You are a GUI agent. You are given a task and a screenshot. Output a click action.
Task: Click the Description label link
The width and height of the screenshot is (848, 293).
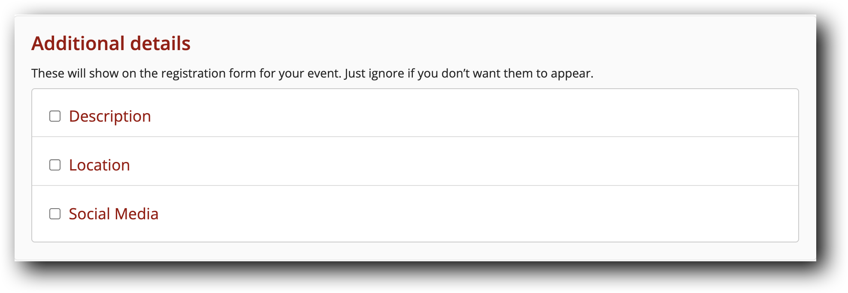110,116
